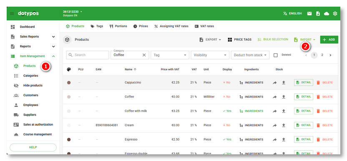The width and height of the screenshot is (347, 161).
Task: Open Course management in sidebar
Action: (x=33, y=134)
